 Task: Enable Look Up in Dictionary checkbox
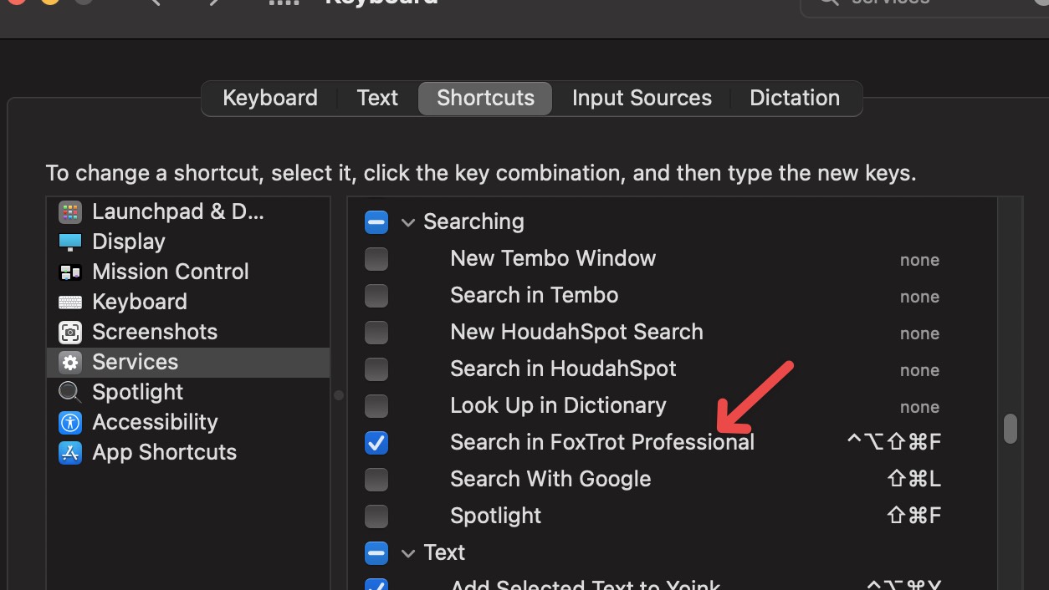(376, 406)
